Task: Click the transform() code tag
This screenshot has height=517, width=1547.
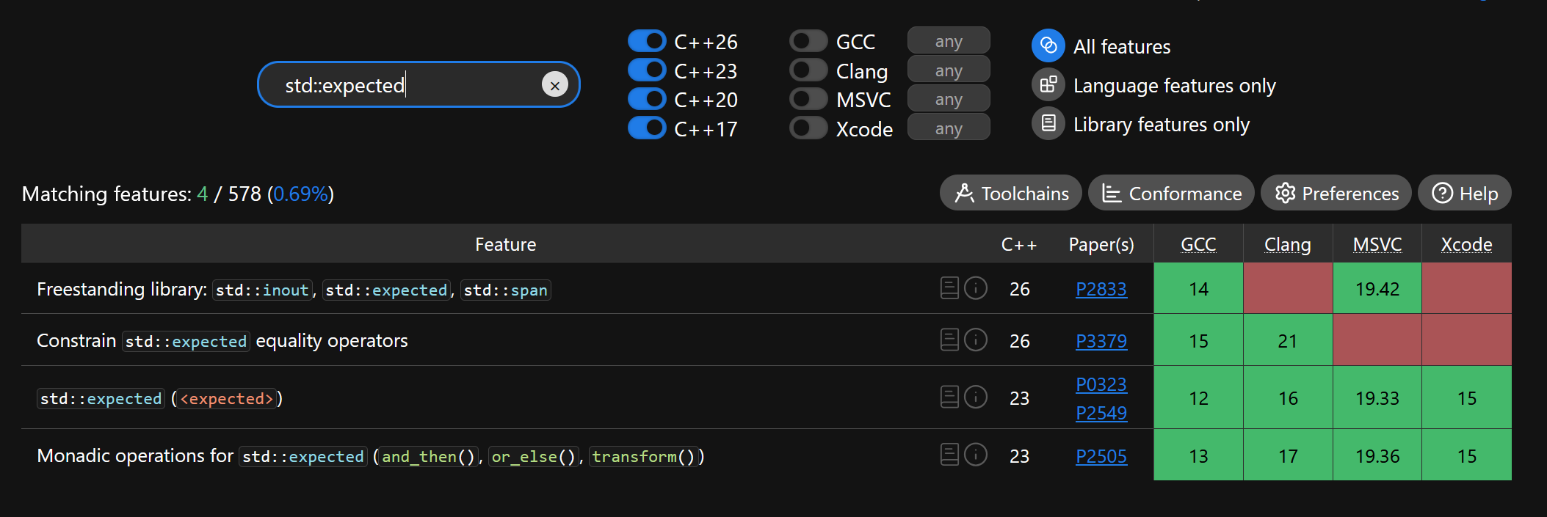Action: 643,456
